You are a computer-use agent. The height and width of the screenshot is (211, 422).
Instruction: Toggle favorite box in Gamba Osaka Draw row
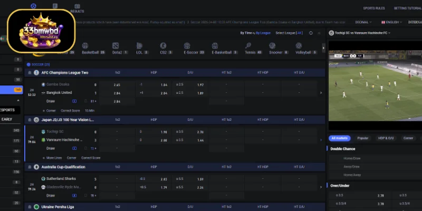[85, 101]
